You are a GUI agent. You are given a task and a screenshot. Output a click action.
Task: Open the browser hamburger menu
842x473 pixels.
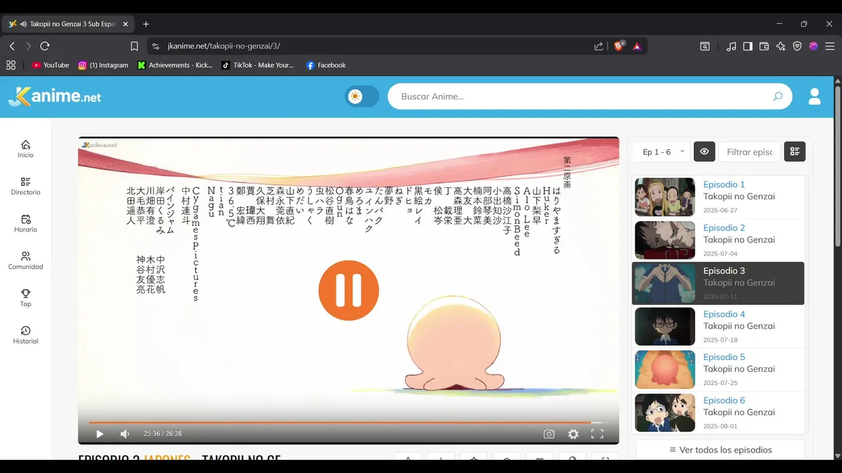830,46
